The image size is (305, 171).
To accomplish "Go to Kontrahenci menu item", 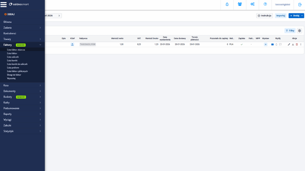I will tap(10, 33).
